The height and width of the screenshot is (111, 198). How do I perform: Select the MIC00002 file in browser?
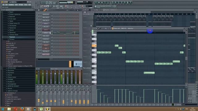[x=9, y=95]
